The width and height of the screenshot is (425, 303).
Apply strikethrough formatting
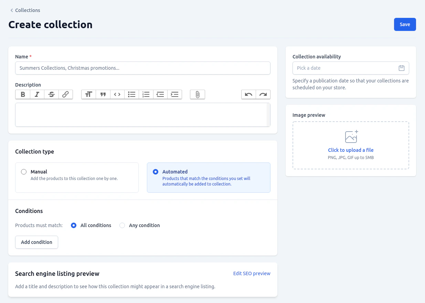[52, 94]
